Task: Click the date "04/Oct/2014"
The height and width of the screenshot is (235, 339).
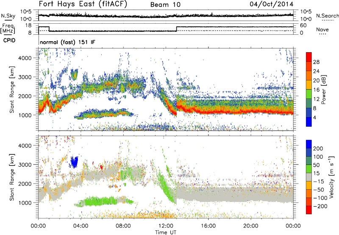Action: click(x=272, y=4)
